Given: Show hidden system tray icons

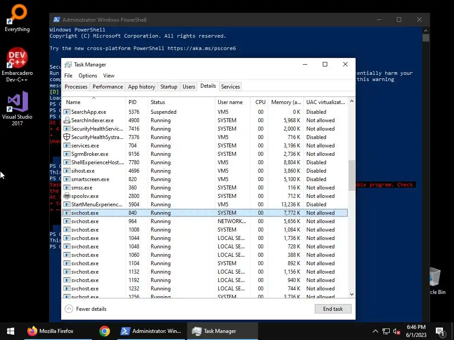Looking at the screenshot, I should click(x=375, y=331).
